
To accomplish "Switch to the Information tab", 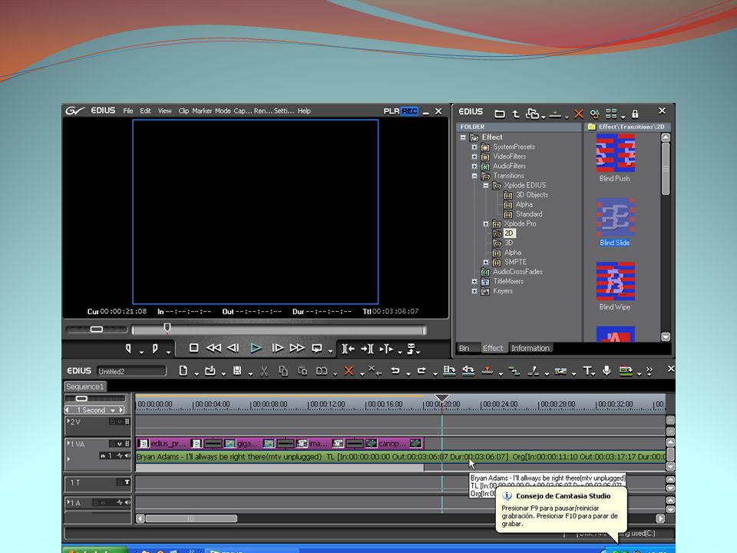I will pos(530,349).
